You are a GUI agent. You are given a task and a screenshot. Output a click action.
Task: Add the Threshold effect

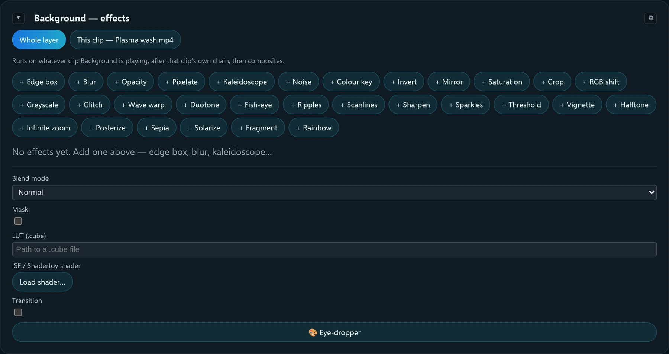tap(521, 105)
